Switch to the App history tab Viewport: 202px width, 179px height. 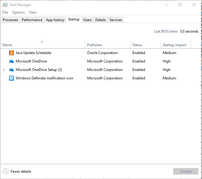coord(55,20)
